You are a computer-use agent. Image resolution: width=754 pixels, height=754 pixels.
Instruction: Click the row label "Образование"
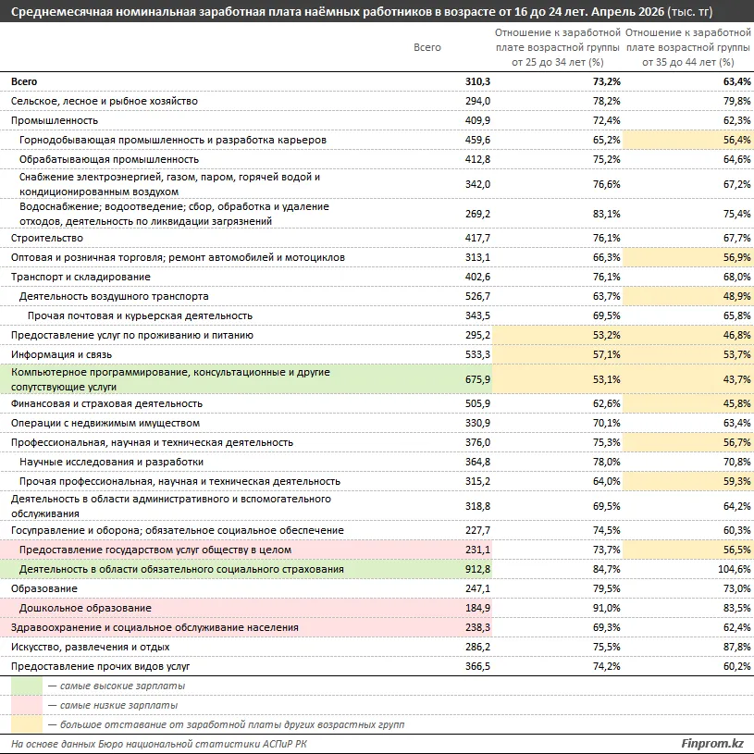click(x=44, y=588)
